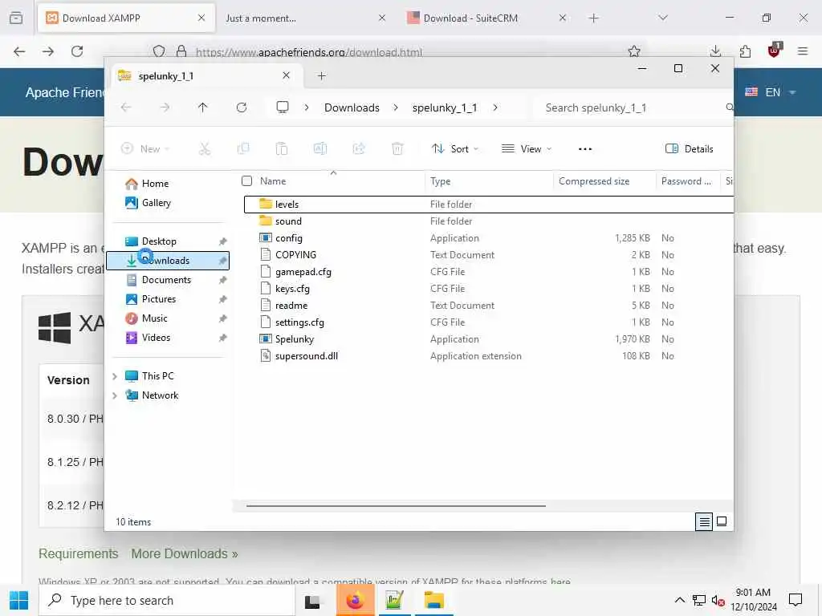Click the File Explorer icon on the taskbar

point(434,600)
